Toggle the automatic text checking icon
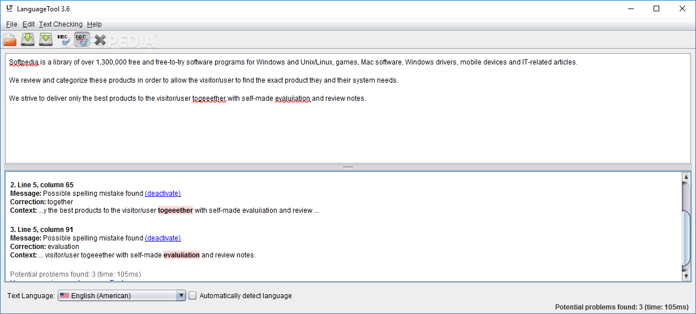Viewport: 696px width, 314px height. click(x=82, y=40)
